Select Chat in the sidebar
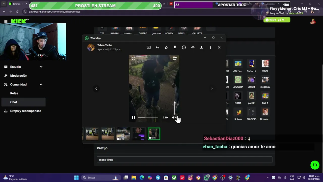The image size is (323, 182). [23, 102]
